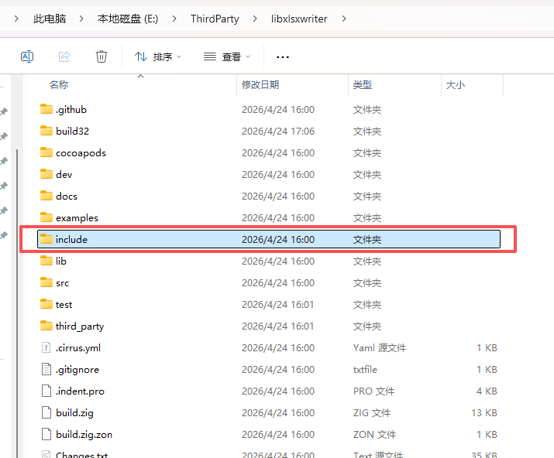Viewport: 554px width, 458px height.
Task: Select the build.zig file icon
Action: (46, 412)
